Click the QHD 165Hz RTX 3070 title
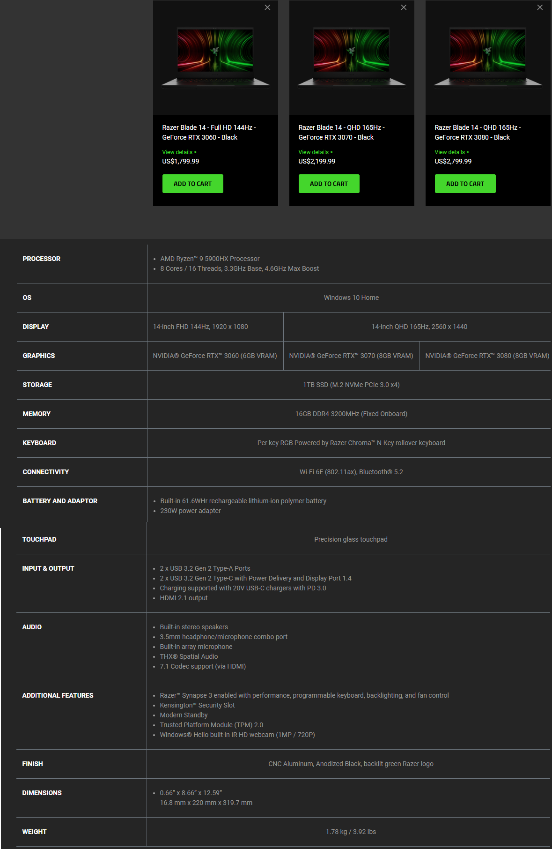The width and height of the screenshot is (552, 849). (341, 133)
